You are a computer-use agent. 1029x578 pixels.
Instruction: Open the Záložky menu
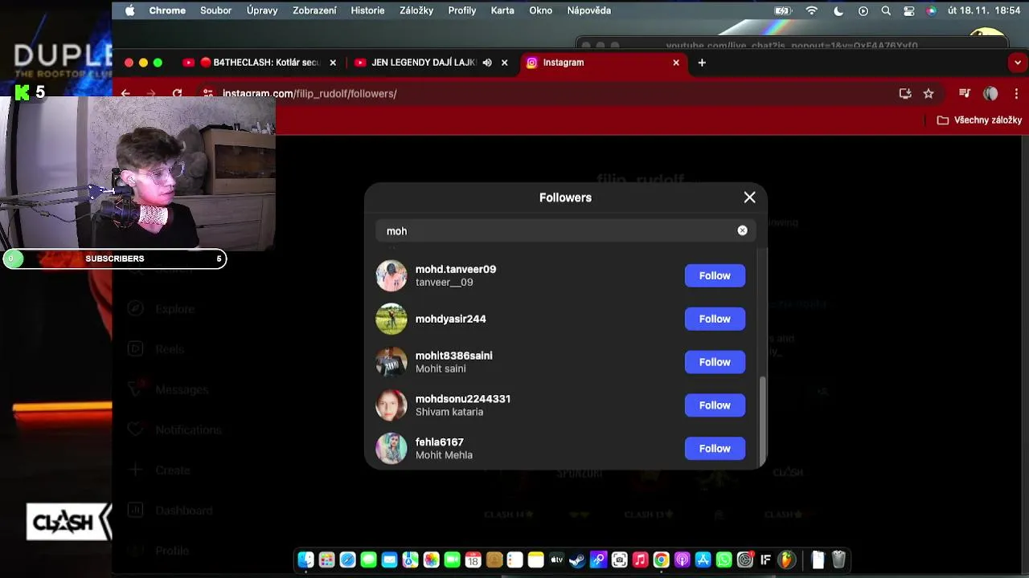point(416,10)
